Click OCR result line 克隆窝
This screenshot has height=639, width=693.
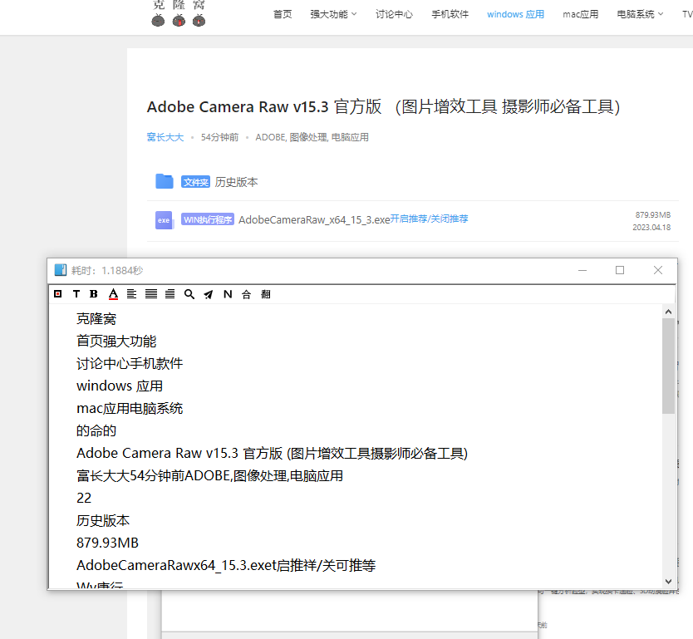(96, 318)
